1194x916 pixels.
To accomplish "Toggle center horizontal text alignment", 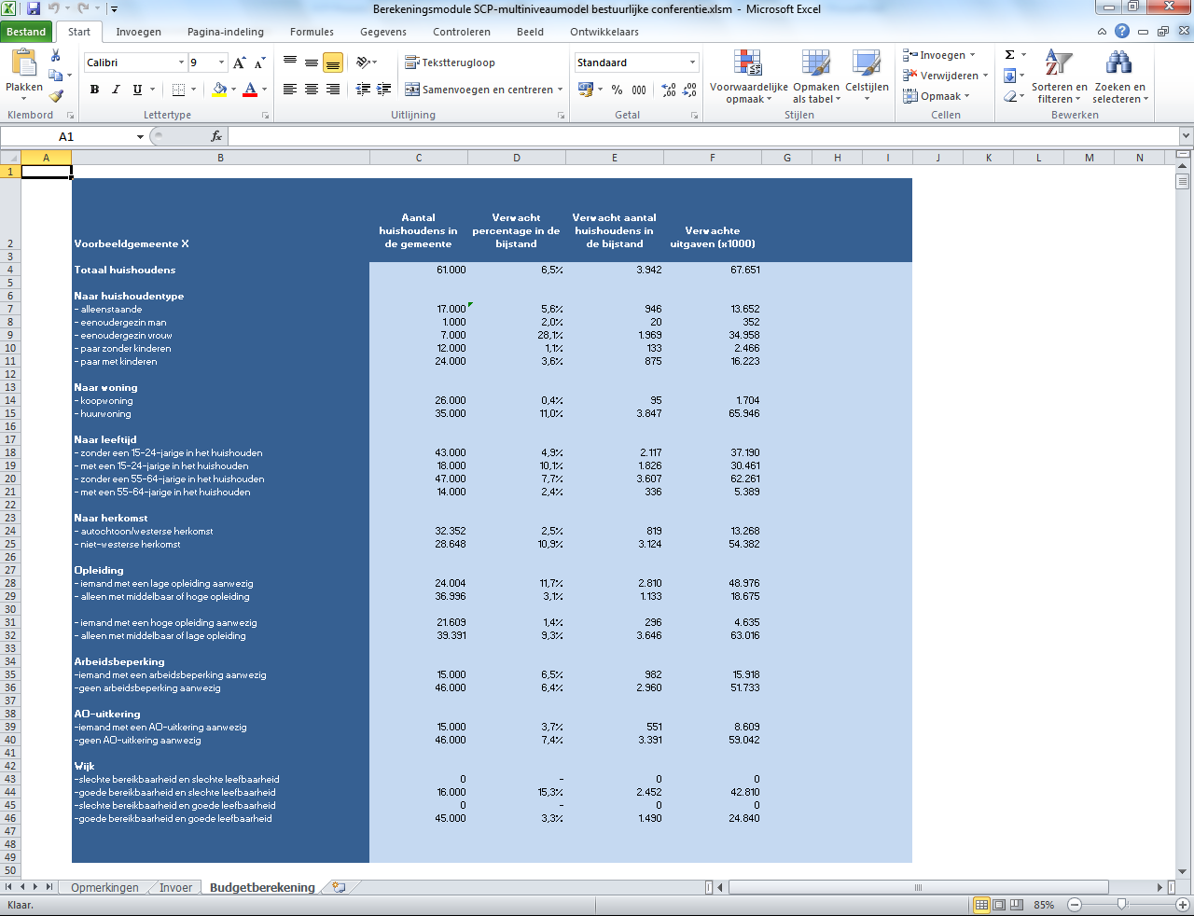I will click(312, 90).
